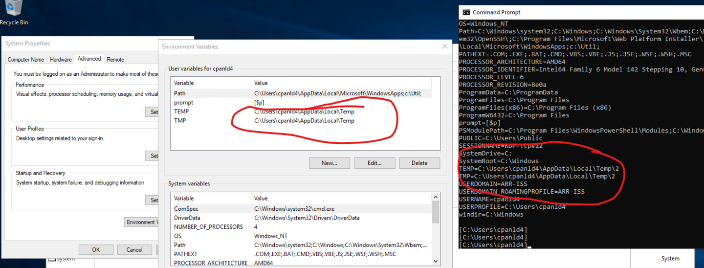
Task: Select the Remote tab
Action: [x=115, y=60]
